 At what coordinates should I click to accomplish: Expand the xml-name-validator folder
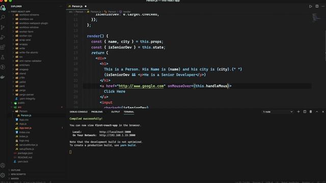pyautogui.click(x=30, y=61)
